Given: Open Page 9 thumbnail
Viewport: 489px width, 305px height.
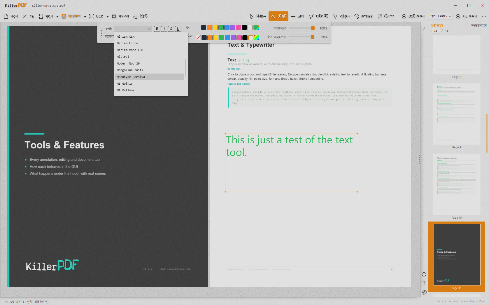Looking at the screenshot, I should point(457,114).
